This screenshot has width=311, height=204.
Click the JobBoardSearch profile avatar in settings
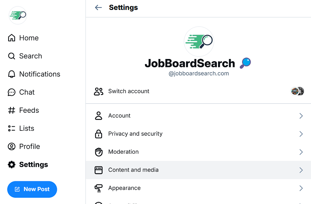pyautogui.click(x=199, y=41)
